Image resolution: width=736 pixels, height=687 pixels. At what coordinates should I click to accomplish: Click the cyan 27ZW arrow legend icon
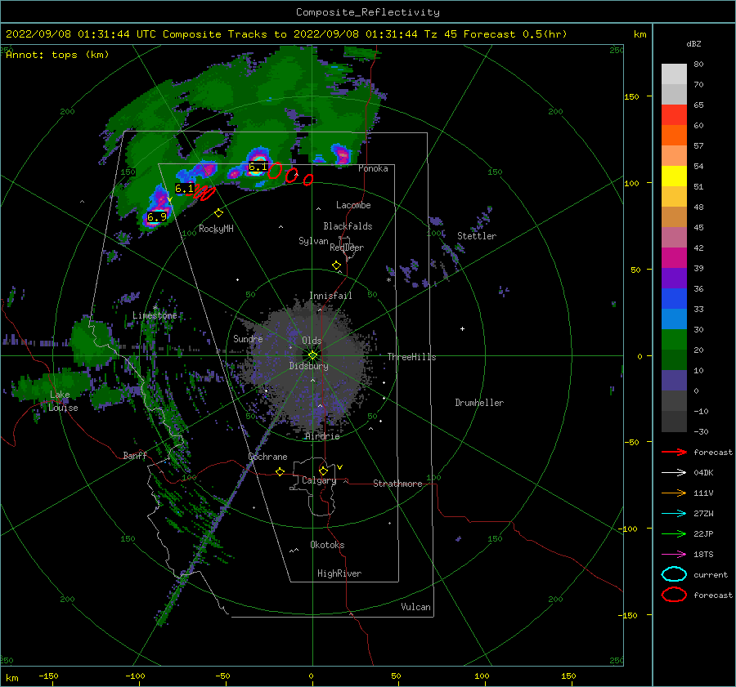tap(674, 513)
